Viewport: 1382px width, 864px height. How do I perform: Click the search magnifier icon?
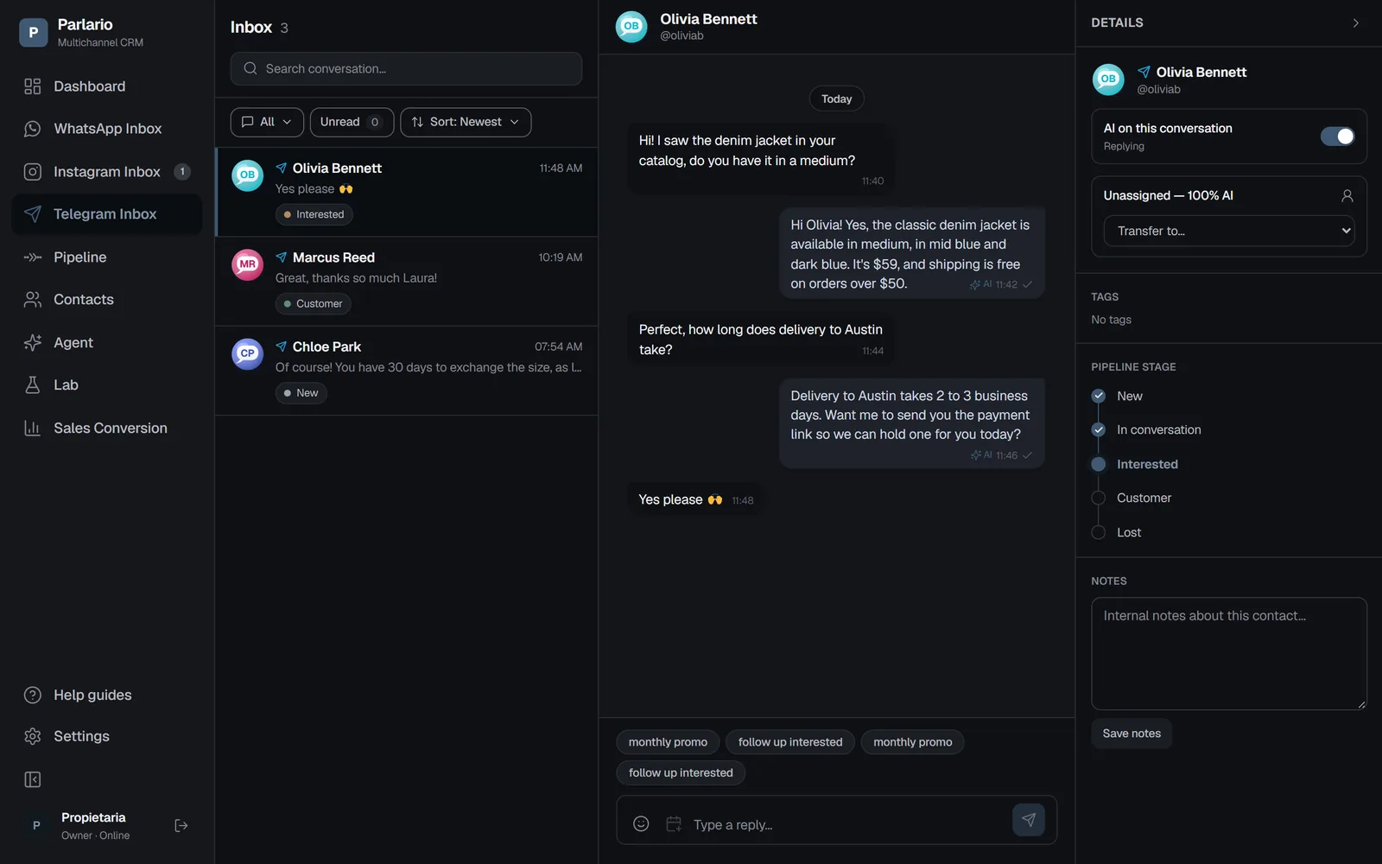pos(250,69)
